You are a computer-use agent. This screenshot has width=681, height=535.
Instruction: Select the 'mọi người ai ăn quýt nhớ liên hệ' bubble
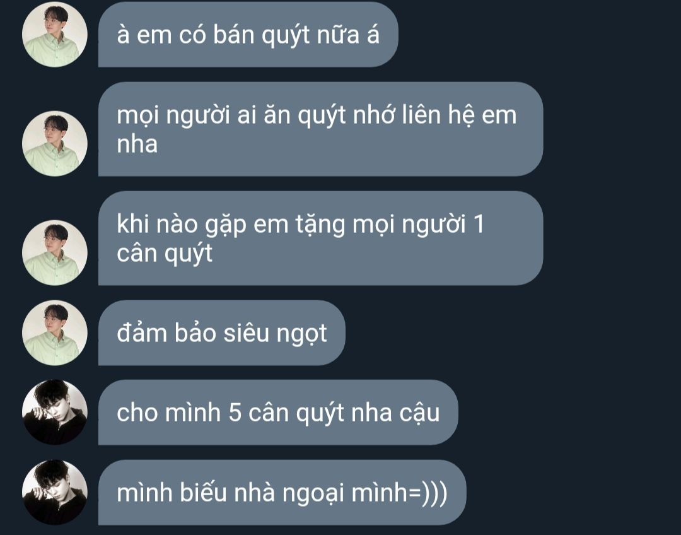pyautogui.click(x=320, y=129)
